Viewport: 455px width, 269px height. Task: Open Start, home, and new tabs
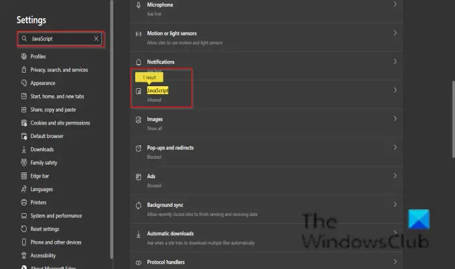(x=57, y=97)
